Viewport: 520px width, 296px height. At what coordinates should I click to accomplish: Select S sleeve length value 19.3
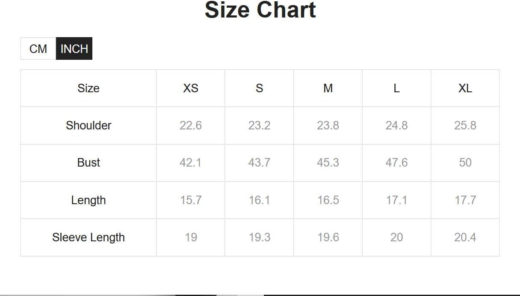tap(259, 237)
